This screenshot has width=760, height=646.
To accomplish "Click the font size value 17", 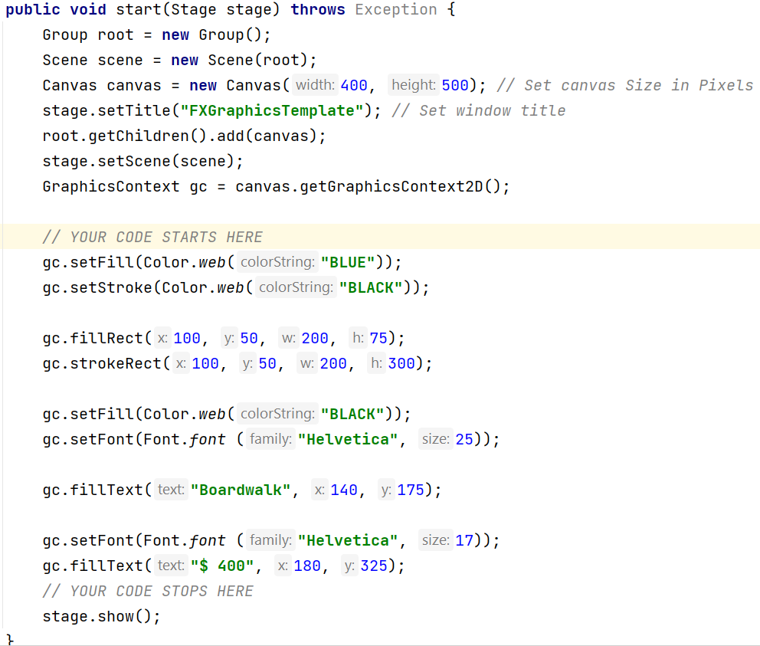I will [464, 540].
